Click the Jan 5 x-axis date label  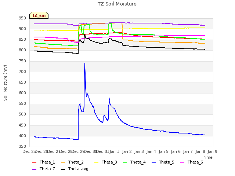pyautogui.click(x=163, y=151)
